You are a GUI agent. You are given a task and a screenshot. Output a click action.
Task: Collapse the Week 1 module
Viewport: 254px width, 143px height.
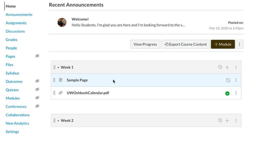tap(58, 68)
